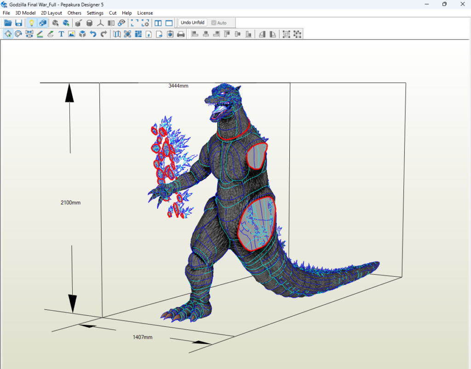Click the Undo arrow icon

tap(93, 34)
